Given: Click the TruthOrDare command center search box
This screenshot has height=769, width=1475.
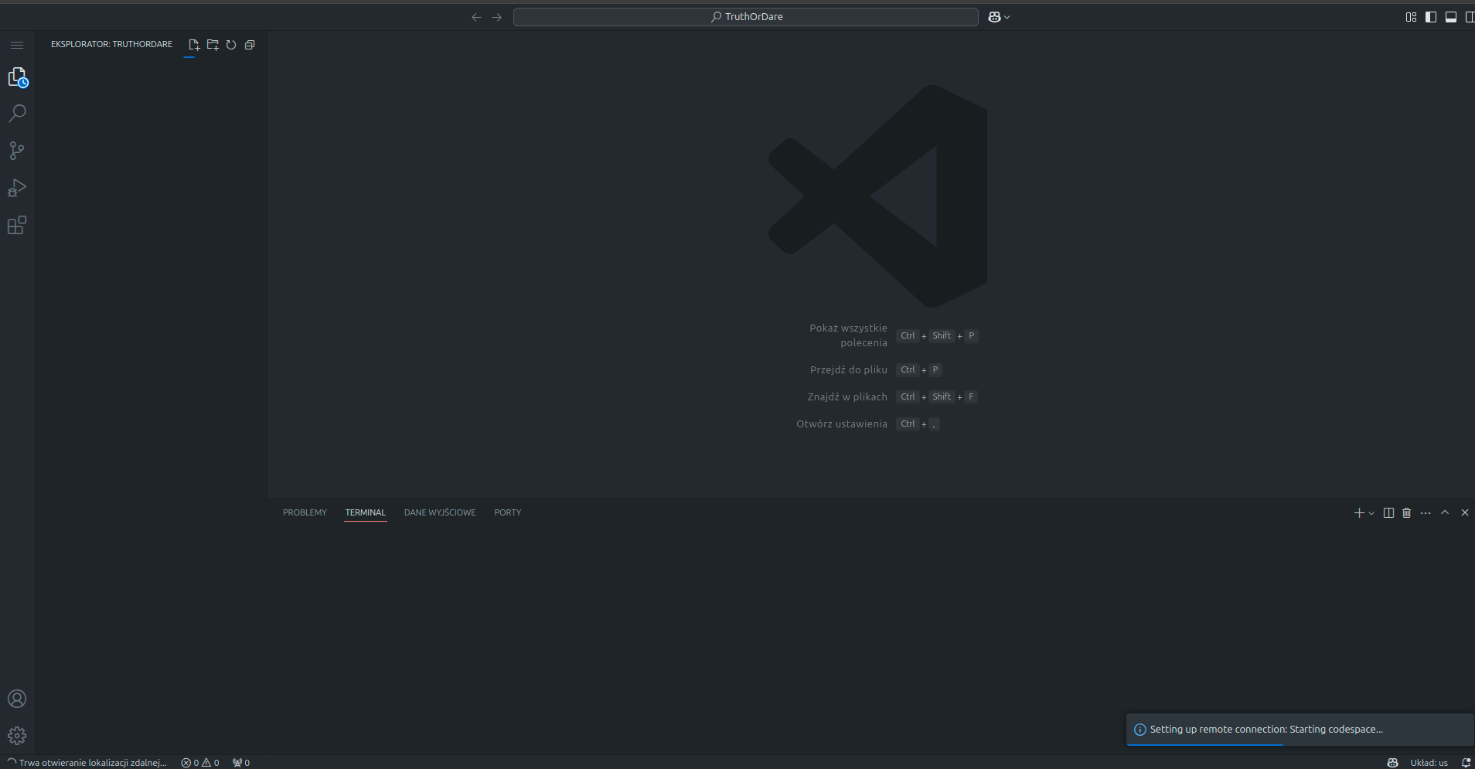Looking at the screenshot, I should tap(746, 17).
